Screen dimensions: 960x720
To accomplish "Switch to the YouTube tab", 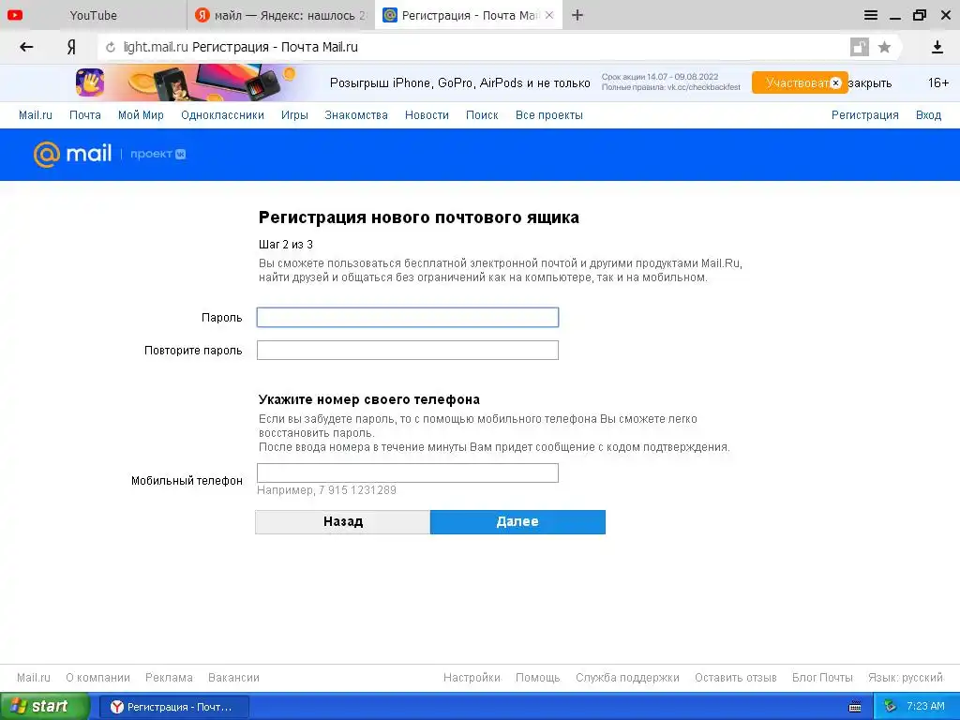I will [93, 15].
